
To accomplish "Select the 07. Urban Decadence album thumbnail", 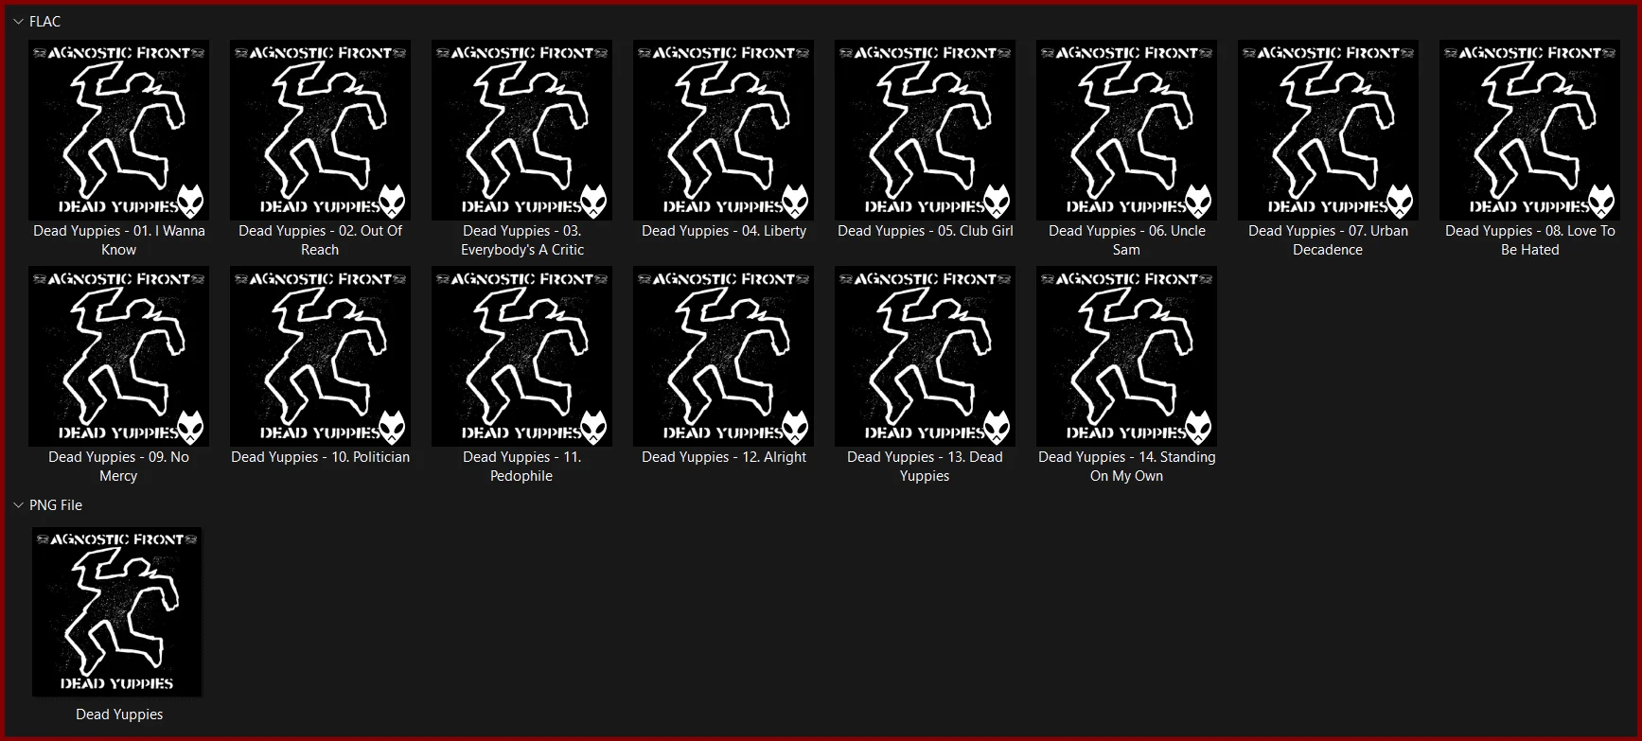I will pyautogui.click(x=1328, y=130).
